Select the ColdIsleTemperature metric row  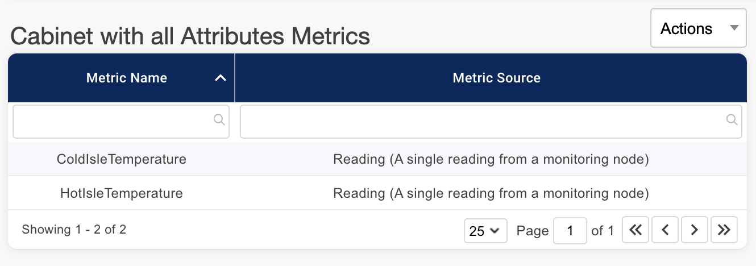pyautogui.click(x=122, y=159)
